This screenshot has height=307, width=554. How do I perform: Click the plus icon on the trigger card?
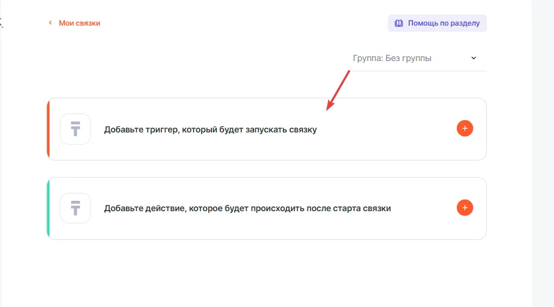(x=465, y=129)
